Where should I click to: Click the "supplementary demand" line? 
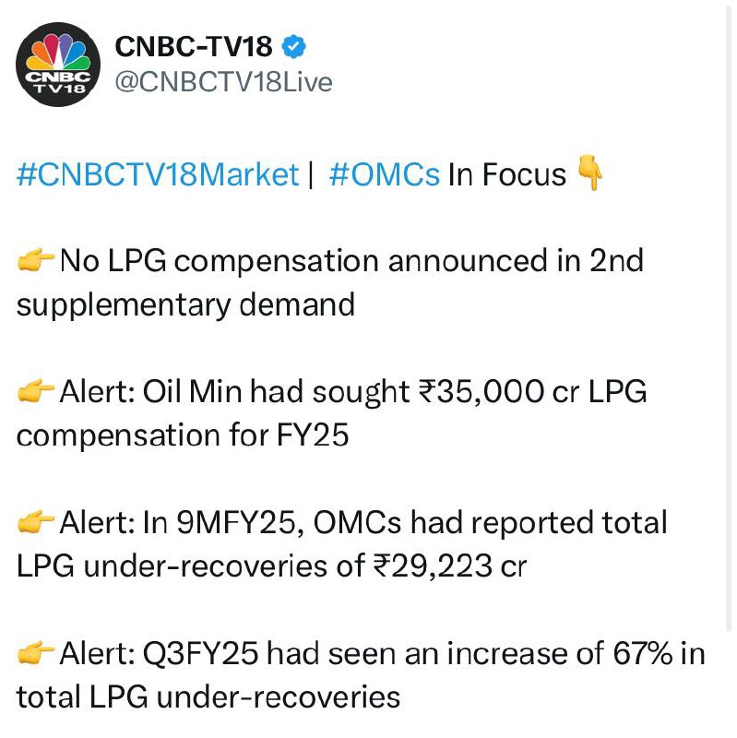coord(185,305)
